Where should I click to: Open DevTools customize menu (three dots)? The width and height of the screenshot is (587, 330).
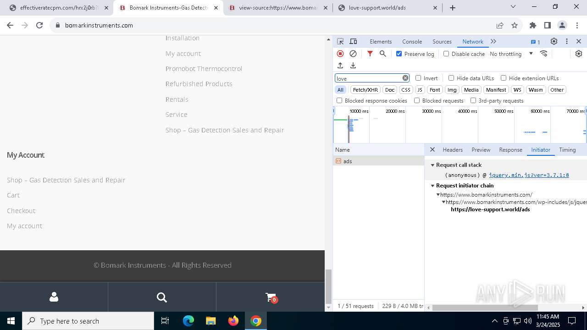567,41
